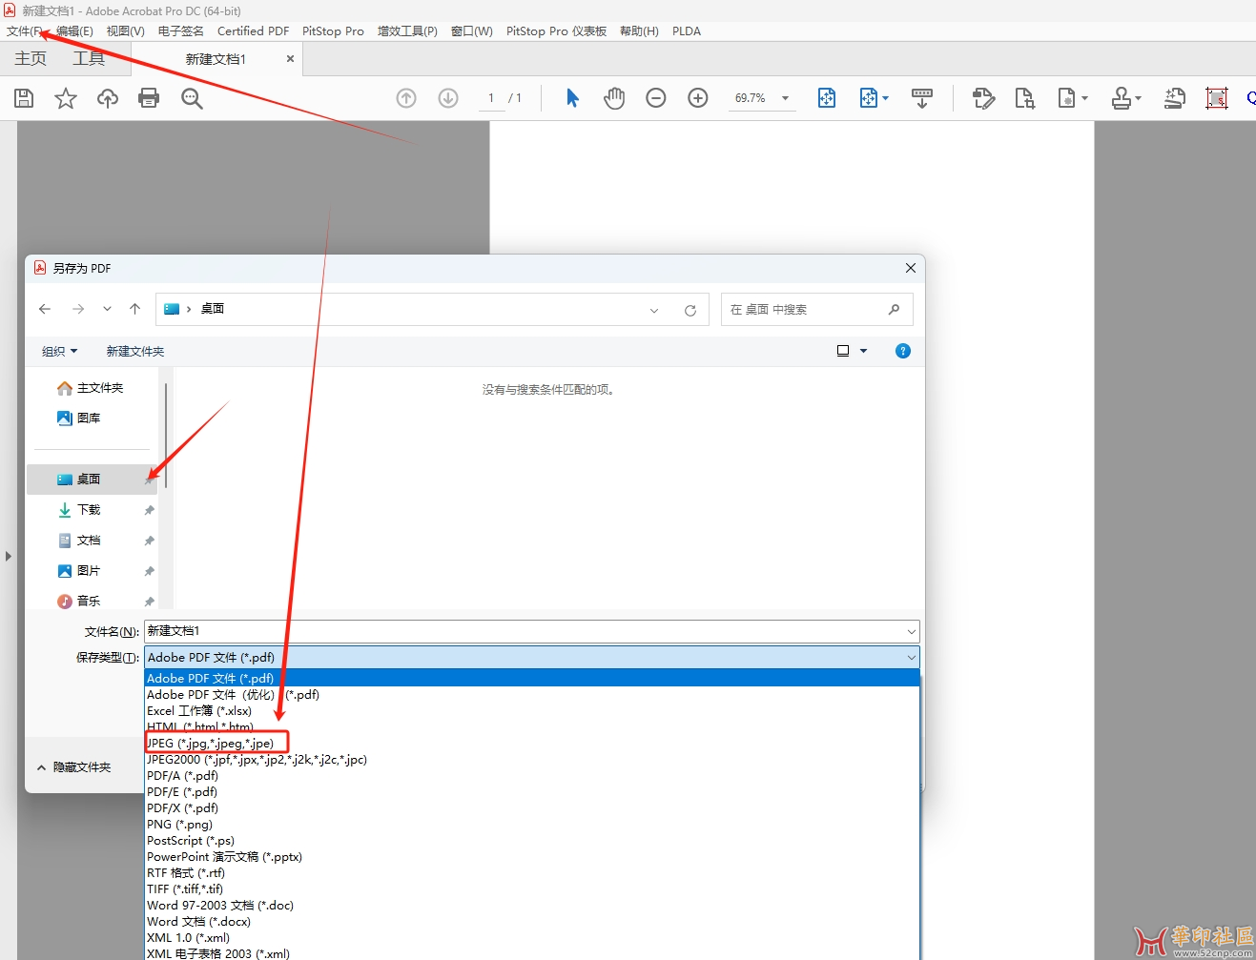Choose the arrow selection tool
This screenshot has width=1256, height=960.
tap(572, 98)
